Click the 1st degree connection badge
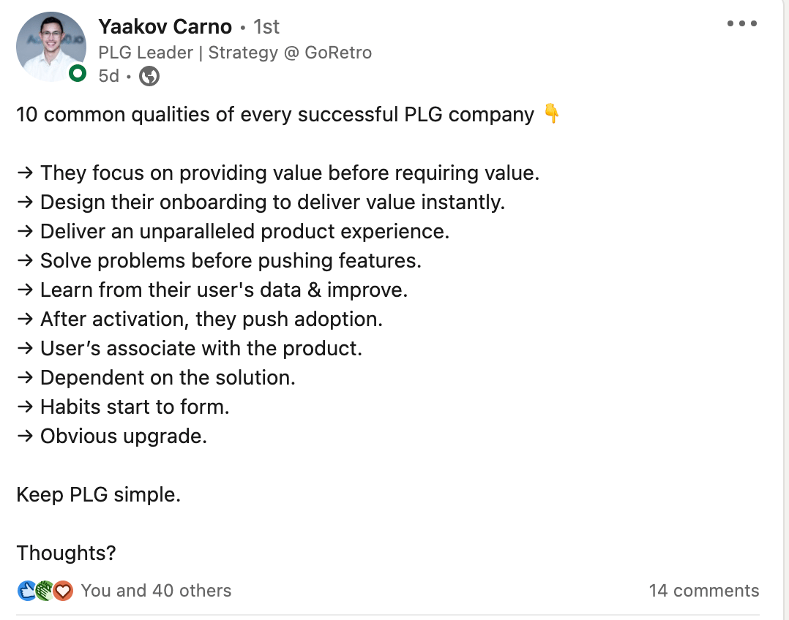Screen dimensions: 789x620 pos(266,27)
